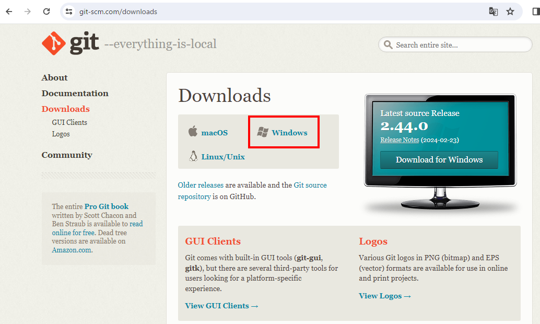Go to Documentation in sidebar
The height and width of the screenshot is (324, 540).
tap(75, 94)
